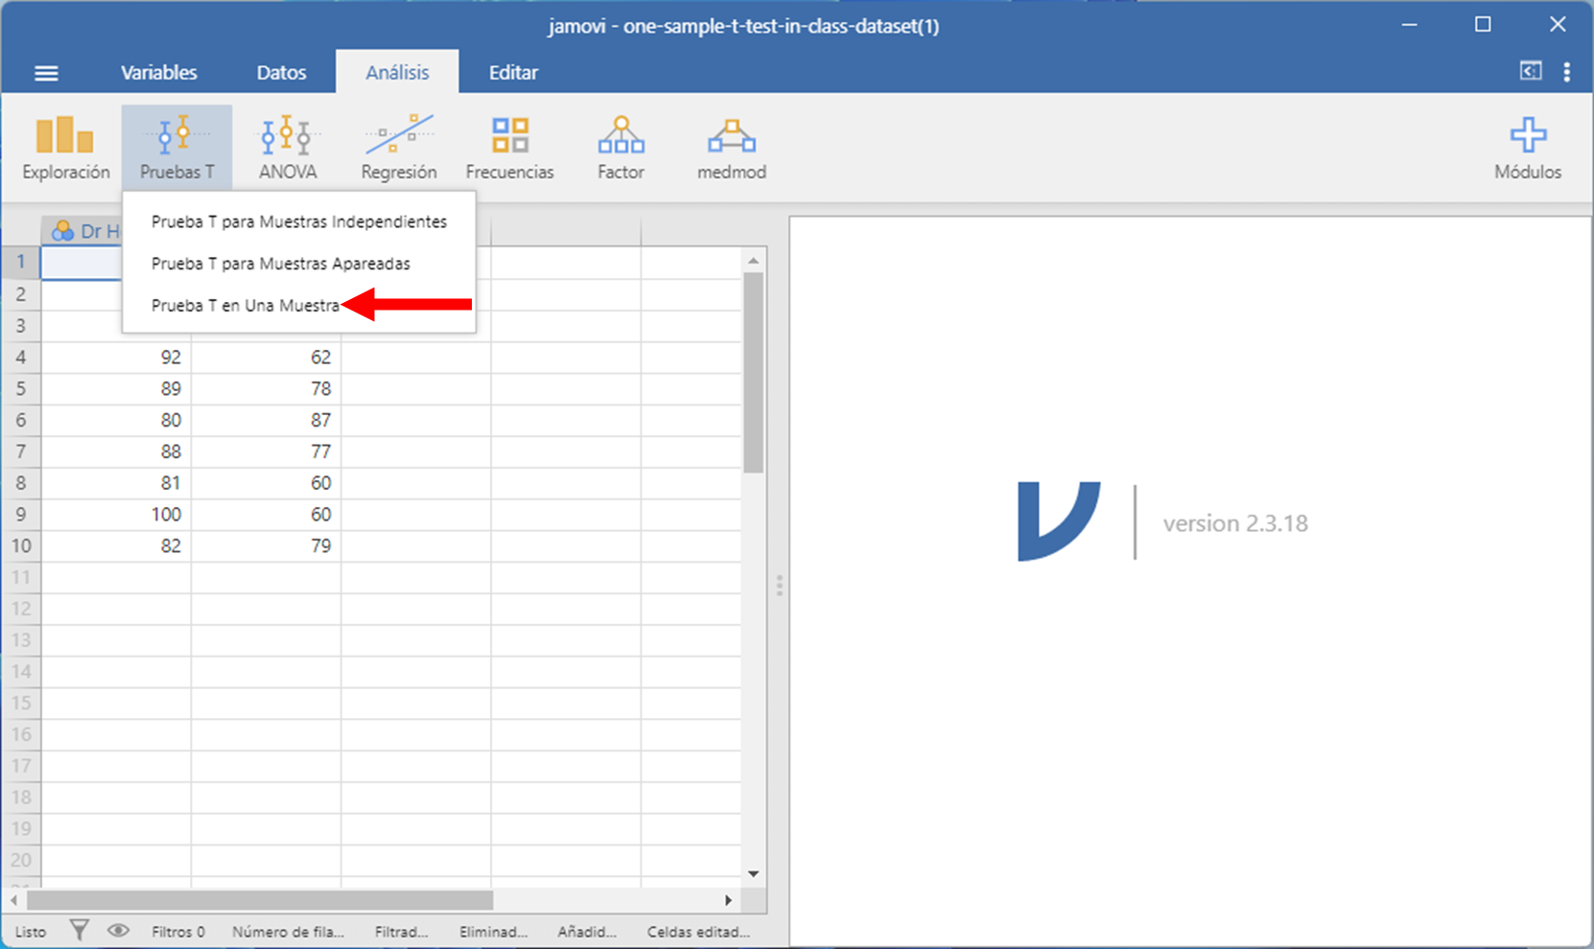Open the Frecuencias analysis menu

coord(509,147)
